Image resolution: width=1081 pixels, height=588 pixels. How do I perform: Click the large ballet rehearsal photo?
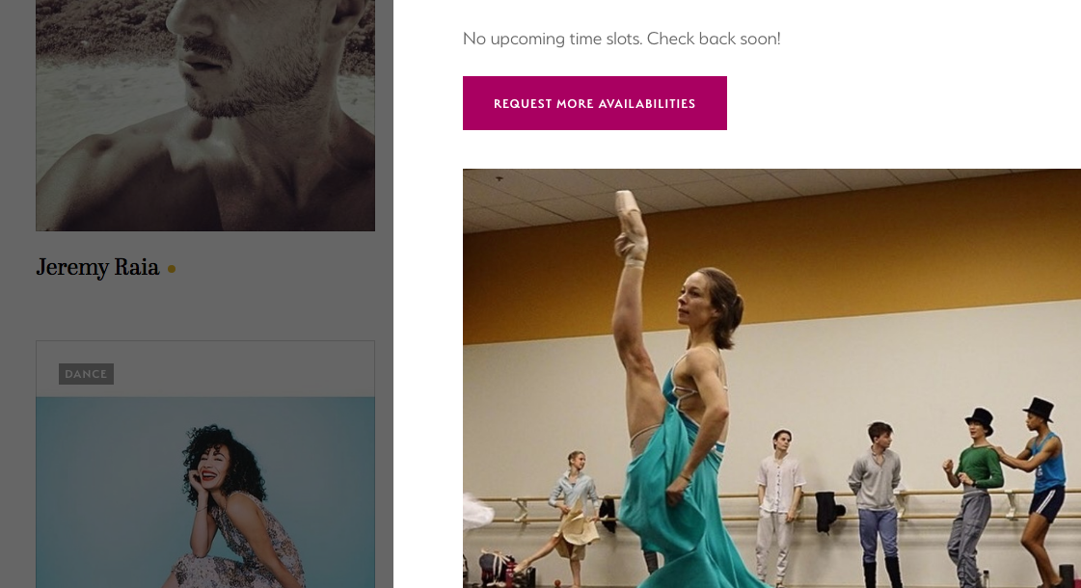coord(771,379)
